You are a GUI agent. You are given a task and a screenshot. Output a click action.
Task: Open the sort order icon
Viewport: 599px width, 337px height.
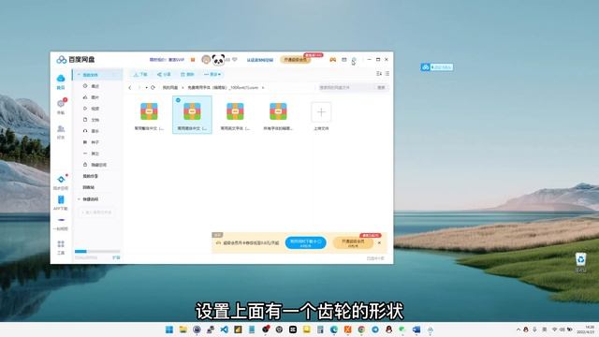[x=379, y=73]
